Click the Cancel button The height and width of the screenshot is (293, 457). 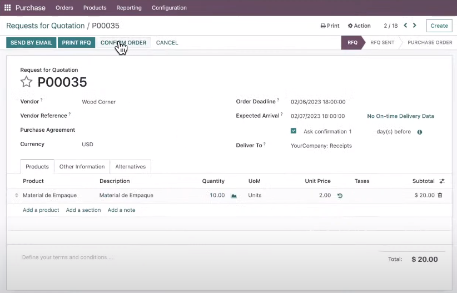click(167, 43)
